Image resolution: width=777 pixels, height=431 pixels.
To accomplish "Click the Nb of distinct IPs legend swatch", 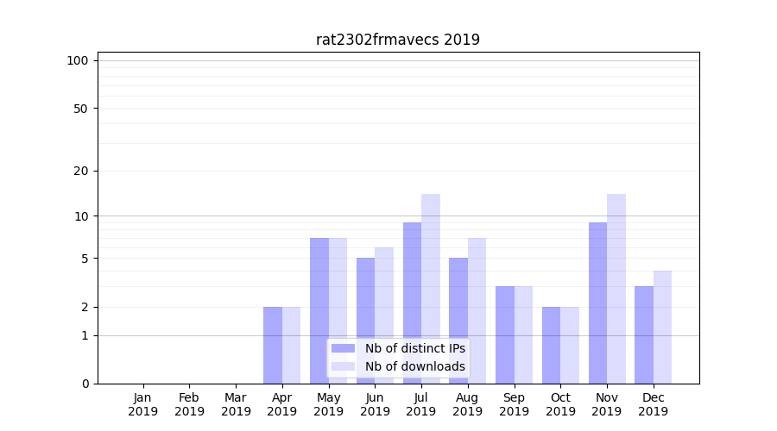I will (343, 348).
